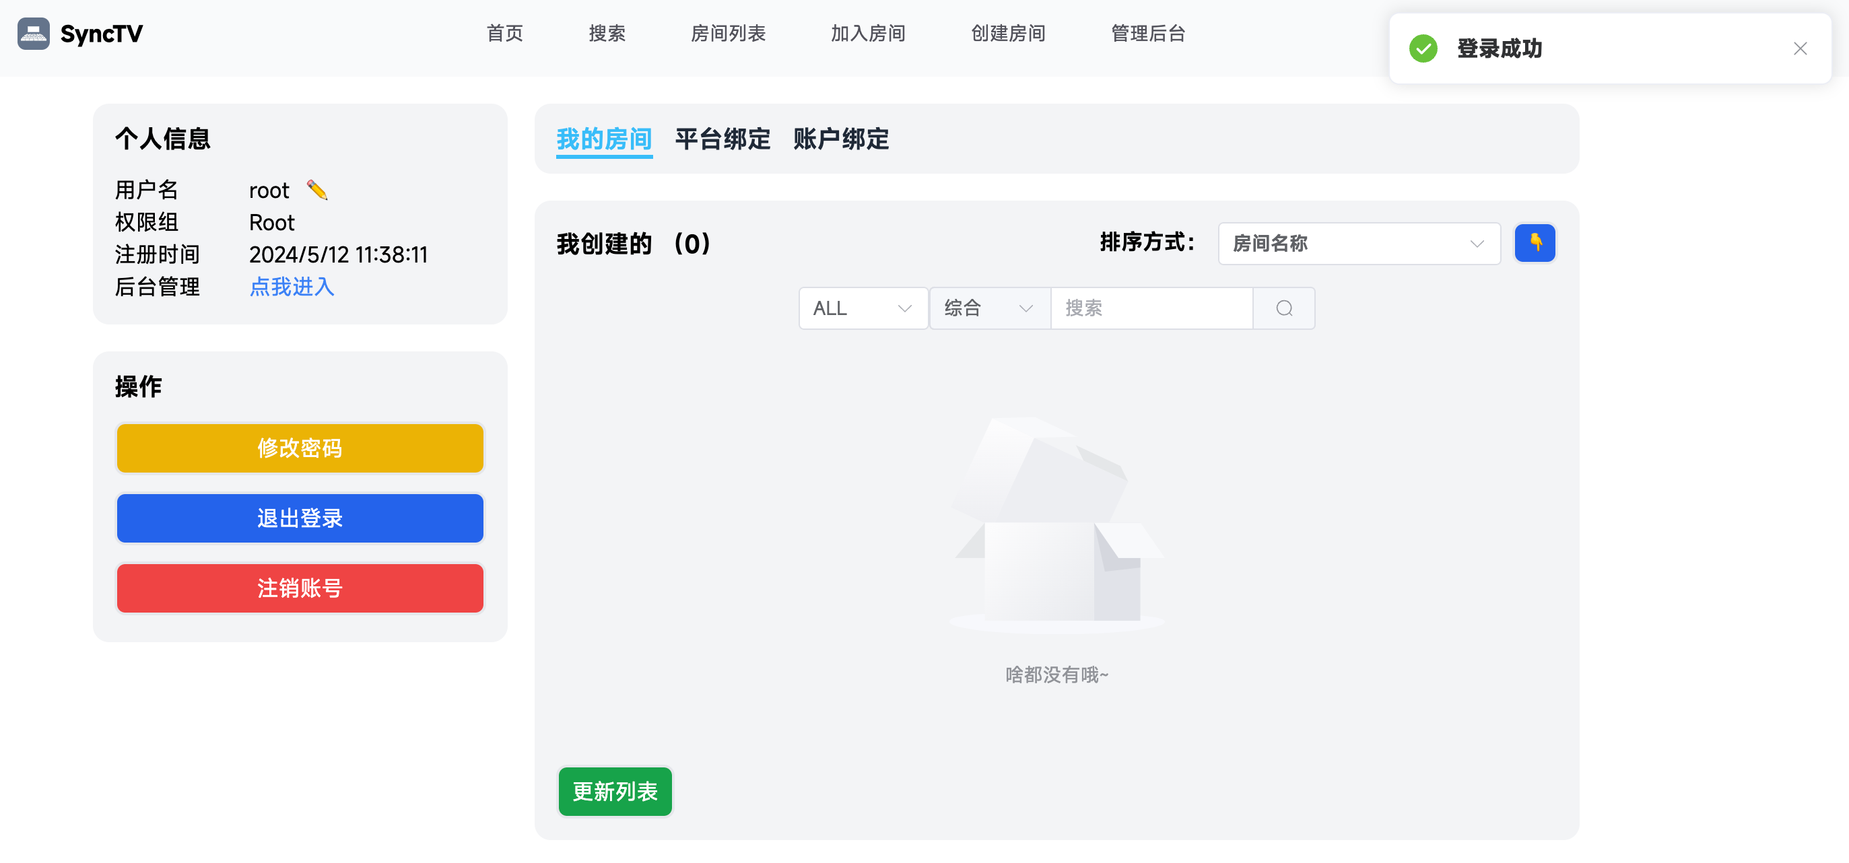The width and height of the screenshot is (1849, 863).
Task: Open the 点我进入 admin link
Action: pyautogui.click(x=292, y=287)
